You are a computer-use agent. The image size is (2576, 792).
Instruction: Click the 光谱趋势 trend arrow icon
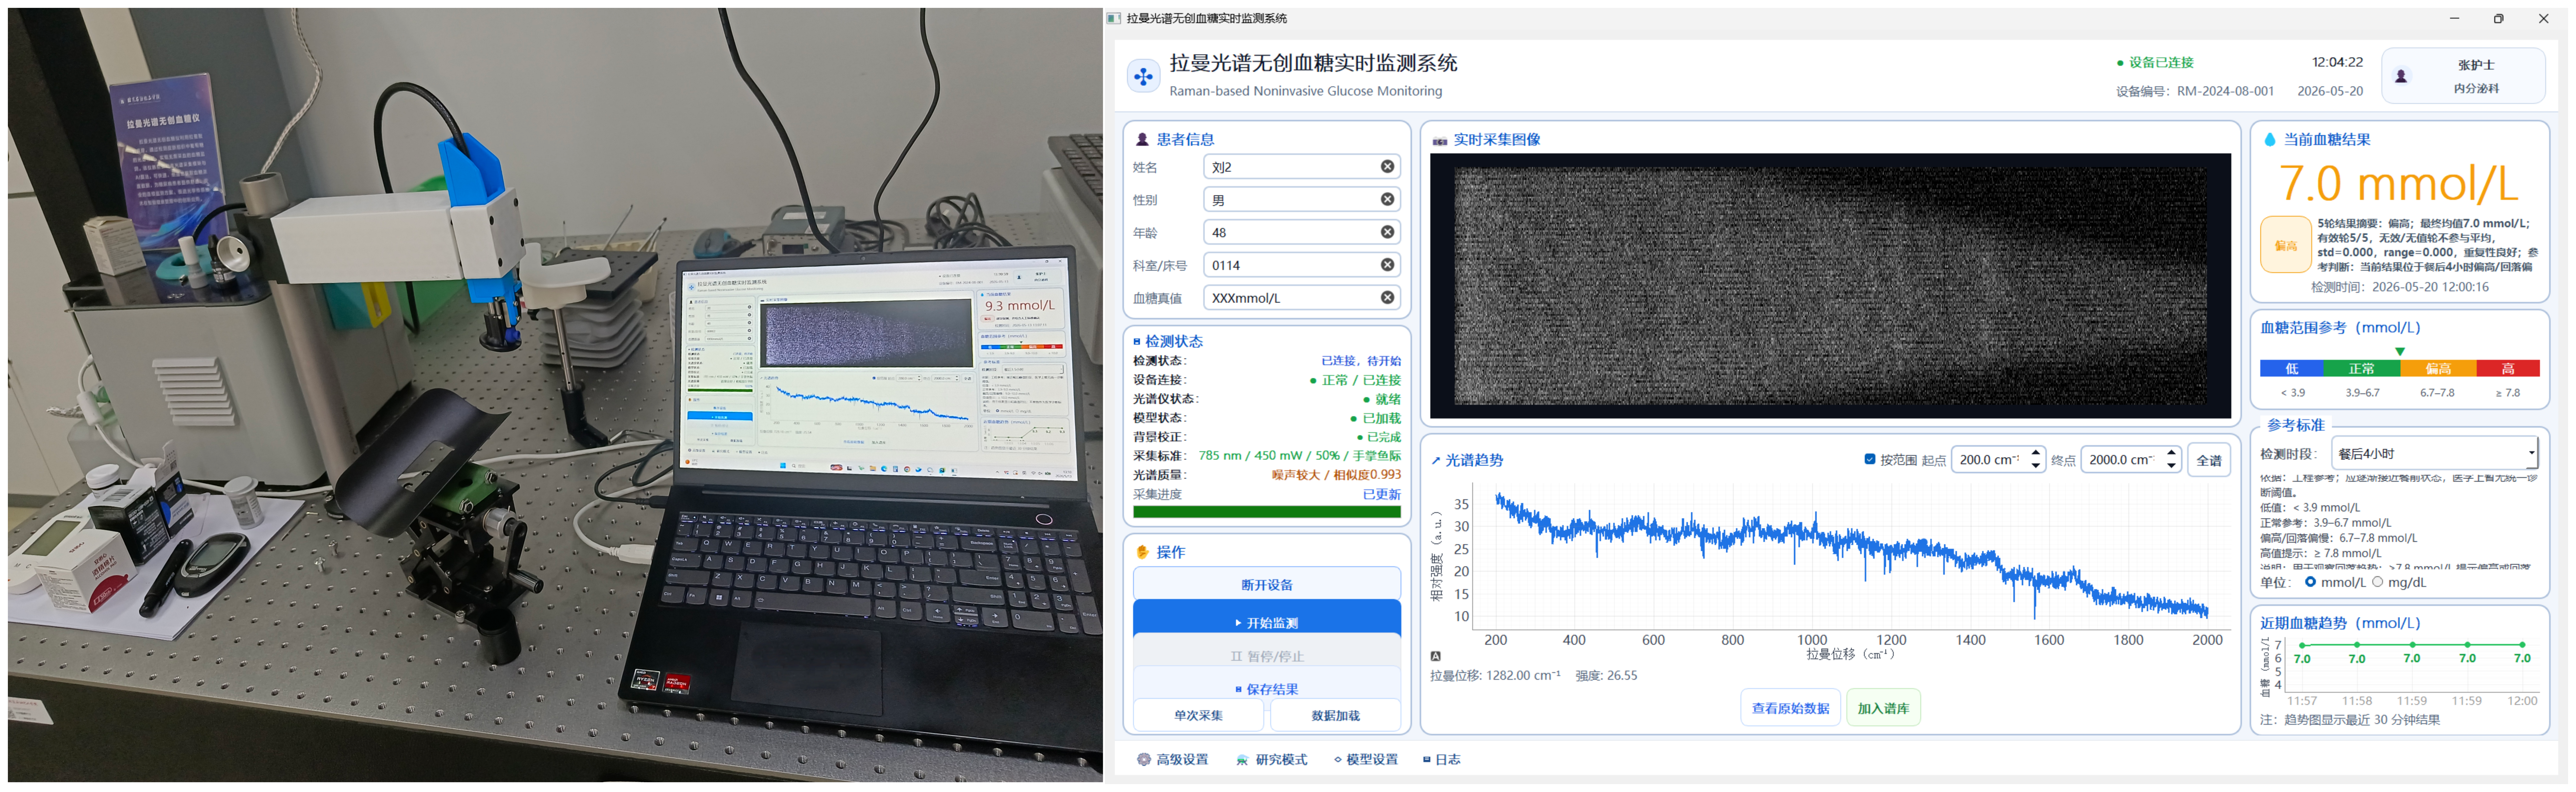pyautogui.click(x=1436, y=461)
